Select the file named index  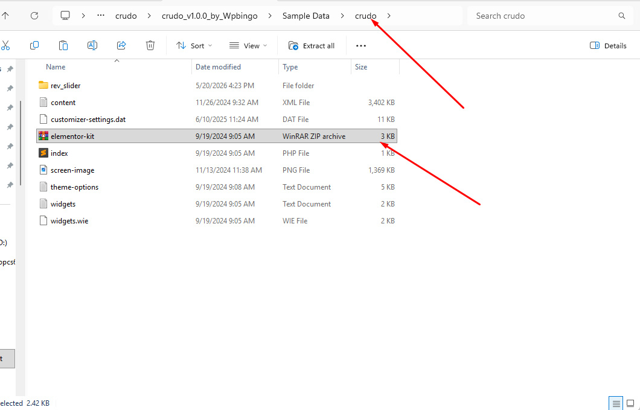point(59,153)
